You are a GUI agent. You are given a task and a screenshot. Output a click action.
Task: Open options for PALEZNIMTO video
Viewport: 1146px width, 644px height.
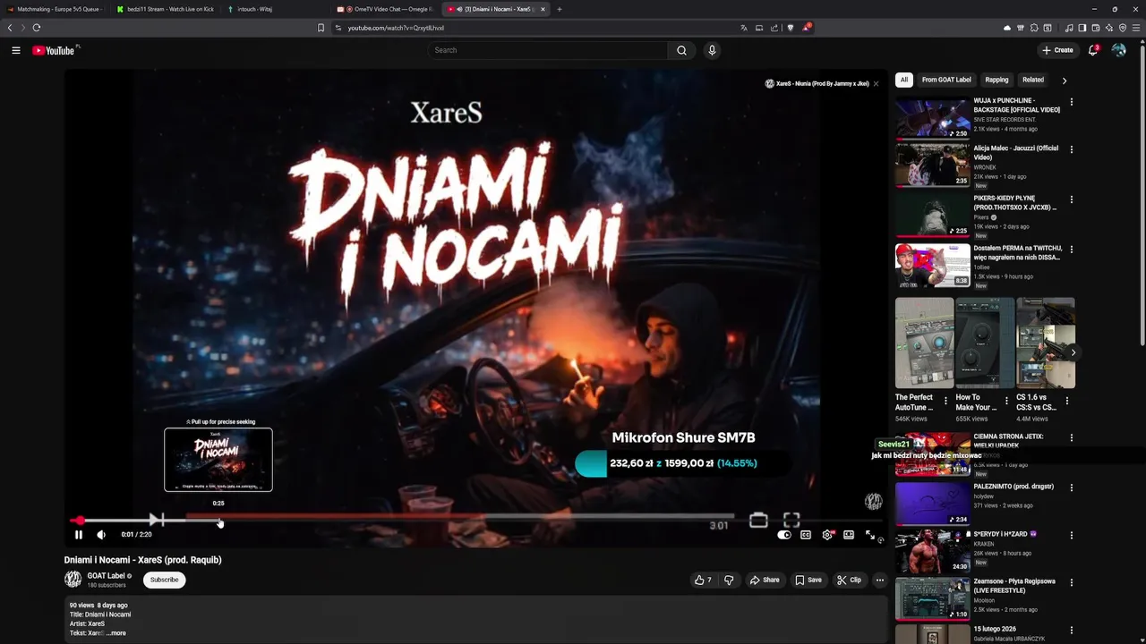[1071, 488]
